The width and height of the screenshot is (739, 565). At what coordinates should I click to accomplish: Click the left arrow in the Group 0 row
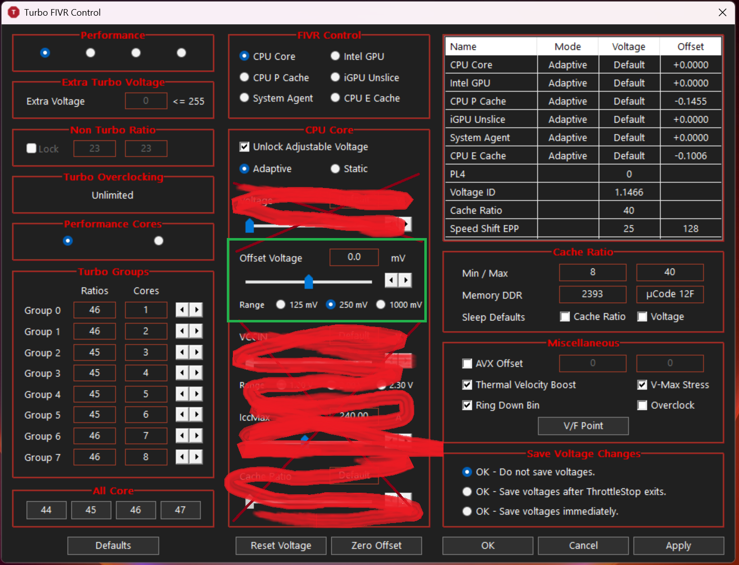pyautogui.click(x=182, y=310)
